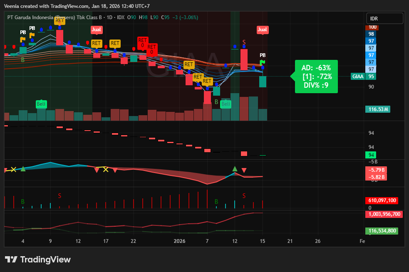
Task: Click the left green 'Beli' buy label
Action: (41, 104)
